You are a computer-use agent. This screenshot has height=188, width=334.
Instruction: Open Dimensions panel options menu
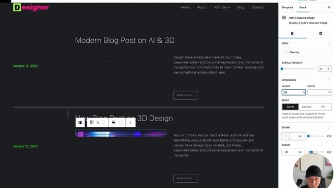click(329, 80)
